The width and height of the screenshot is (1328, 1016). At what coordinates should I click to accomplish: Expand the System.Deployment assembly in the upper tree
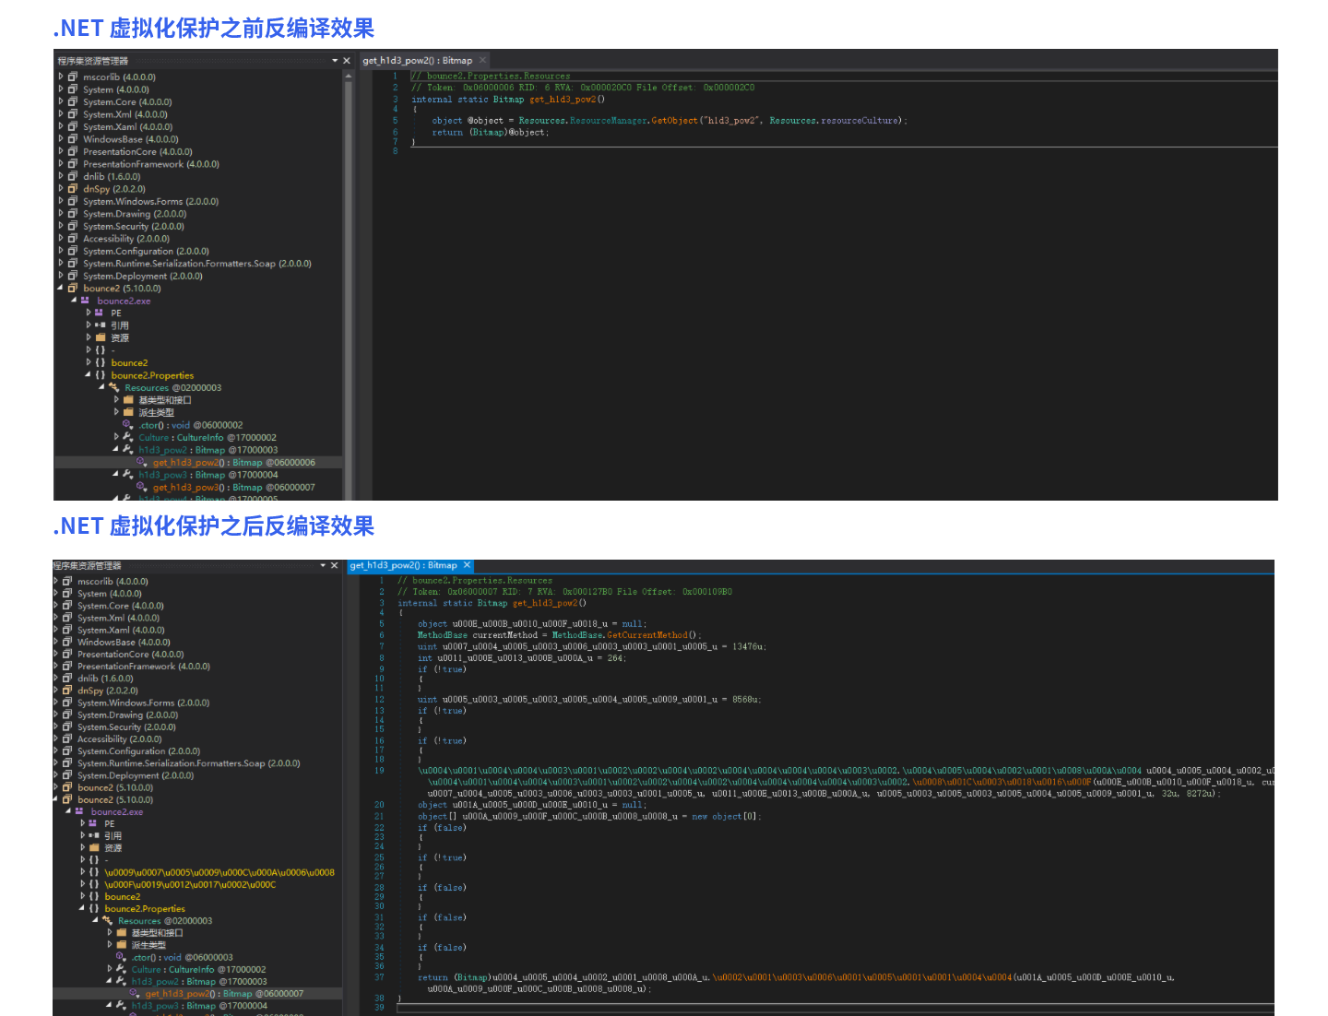click(61, 276)
